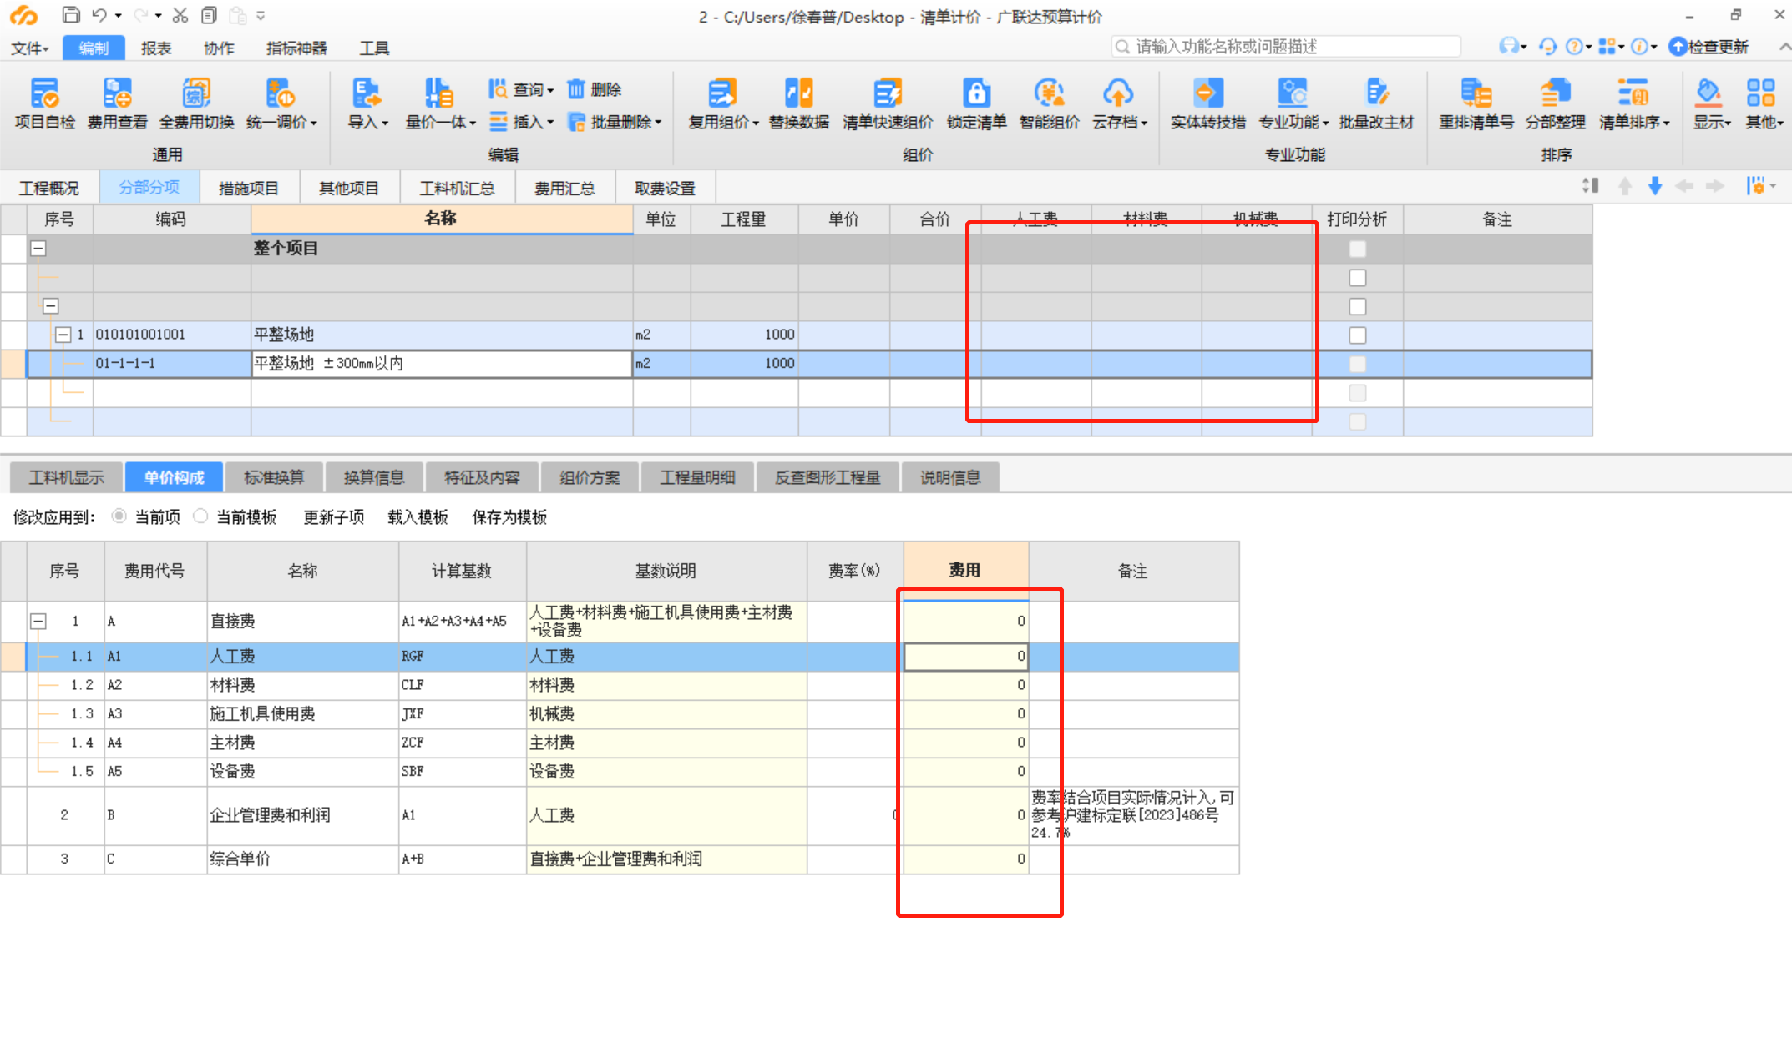Screen dimensions: 1792x1048
Task: Open the 智能组价 tool
Action: [x=1049, y=103]
